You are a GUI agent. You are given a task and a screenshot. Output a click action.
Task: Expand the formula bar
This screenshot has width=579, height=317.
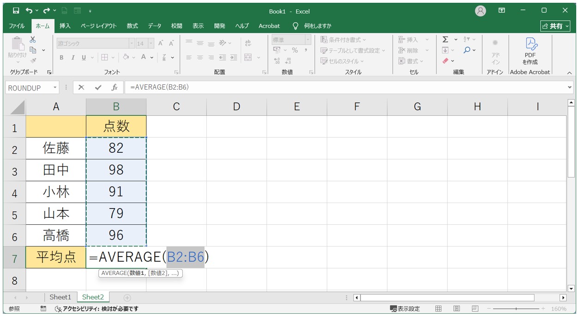(569, 88)
